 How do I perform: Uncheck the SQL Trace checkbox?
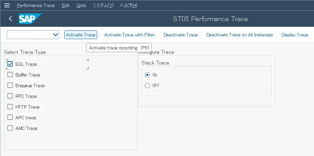point(10,64)
